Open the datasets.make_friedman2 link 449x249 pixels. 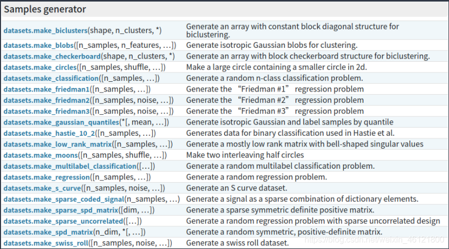click(x=46, y=100)
